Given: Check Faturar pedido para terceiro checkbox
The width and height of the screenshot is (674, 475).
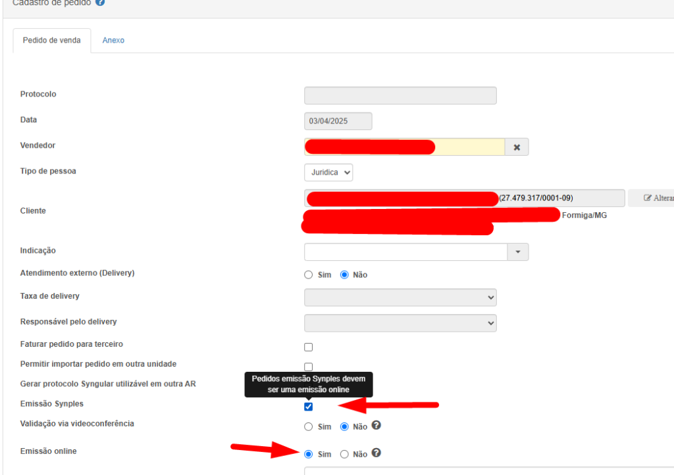Looking at the screenshot, I should point(308,347).
